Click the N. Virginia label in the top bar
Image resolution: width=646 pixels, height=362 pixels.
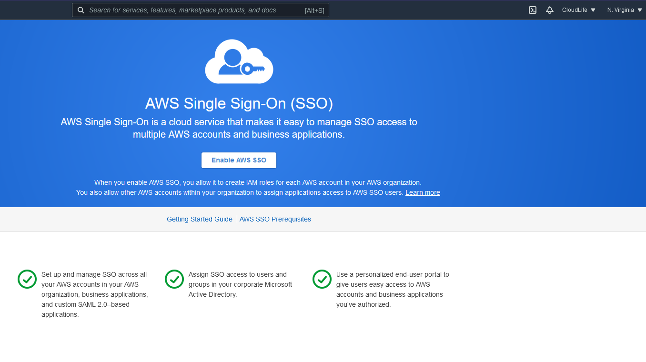[x=621, y=10]
